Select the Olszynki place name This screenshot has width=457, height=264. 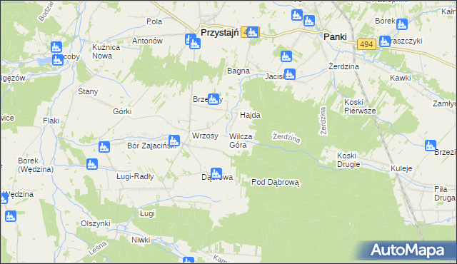[96, 223]
